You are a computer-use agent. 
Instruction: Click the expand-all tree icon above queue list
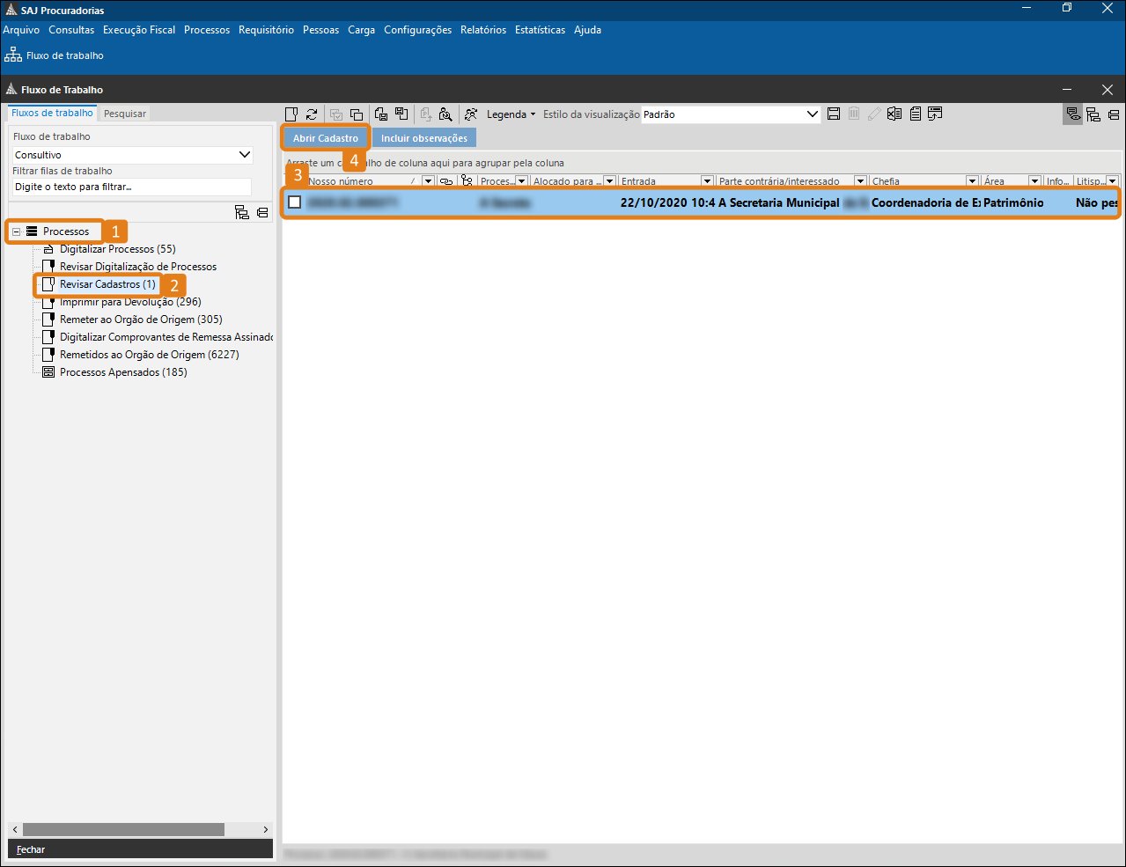242,212
